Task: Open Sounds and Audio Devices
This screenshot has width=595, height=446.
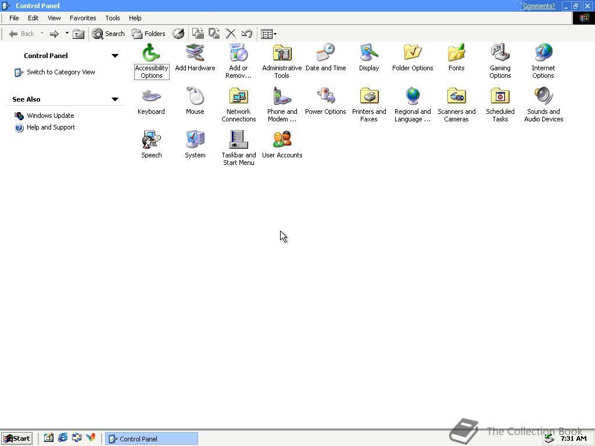Action: (x=543, y=105)
